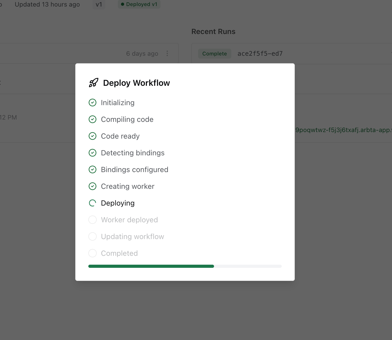Click the spinner icon next to Deploying

pyautogui.click(x=93, y=203)
